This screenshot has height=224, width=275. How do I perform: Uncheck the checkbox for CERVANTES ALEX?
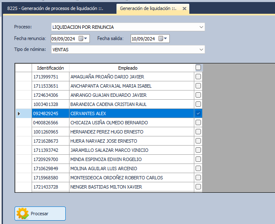[x=198, y=113]
